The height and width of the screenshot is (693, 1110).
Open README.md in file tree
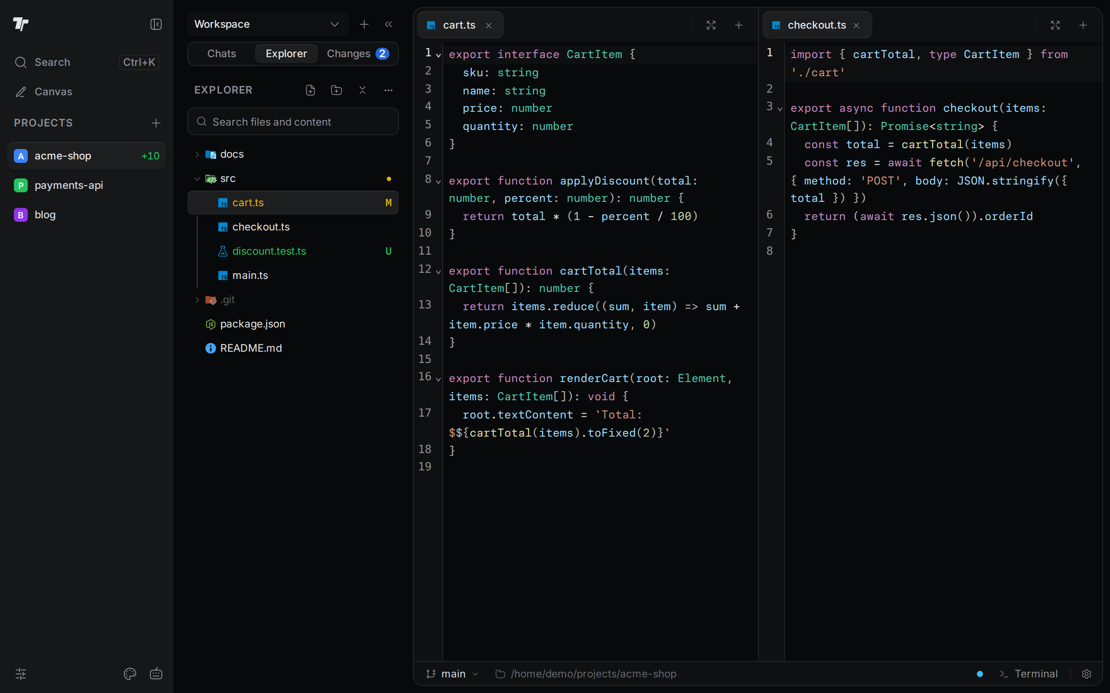293,348
